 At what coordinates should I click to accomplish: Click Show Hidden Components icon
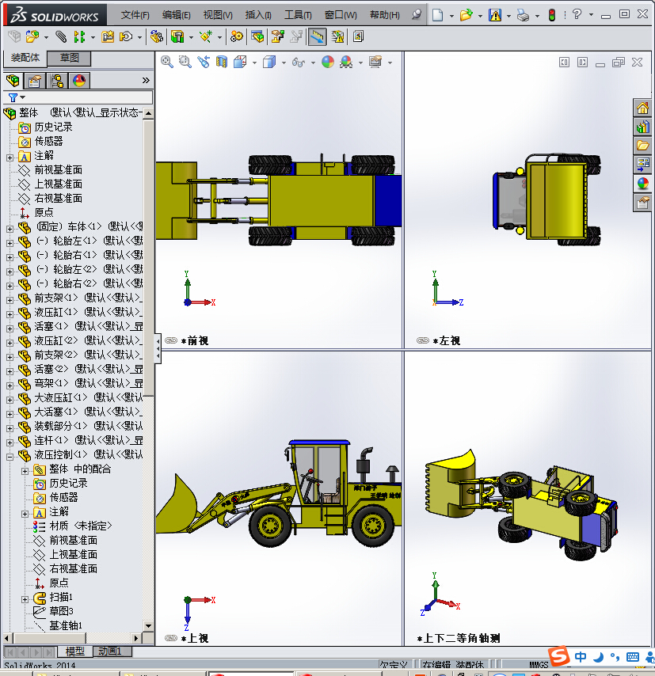click(157, 36)
